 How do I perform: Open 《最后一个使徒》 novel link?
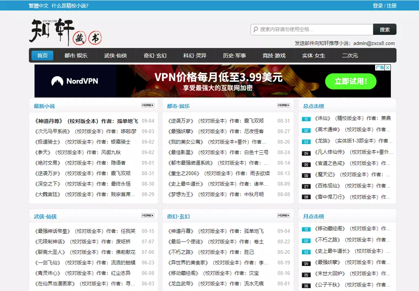point(216,241)
